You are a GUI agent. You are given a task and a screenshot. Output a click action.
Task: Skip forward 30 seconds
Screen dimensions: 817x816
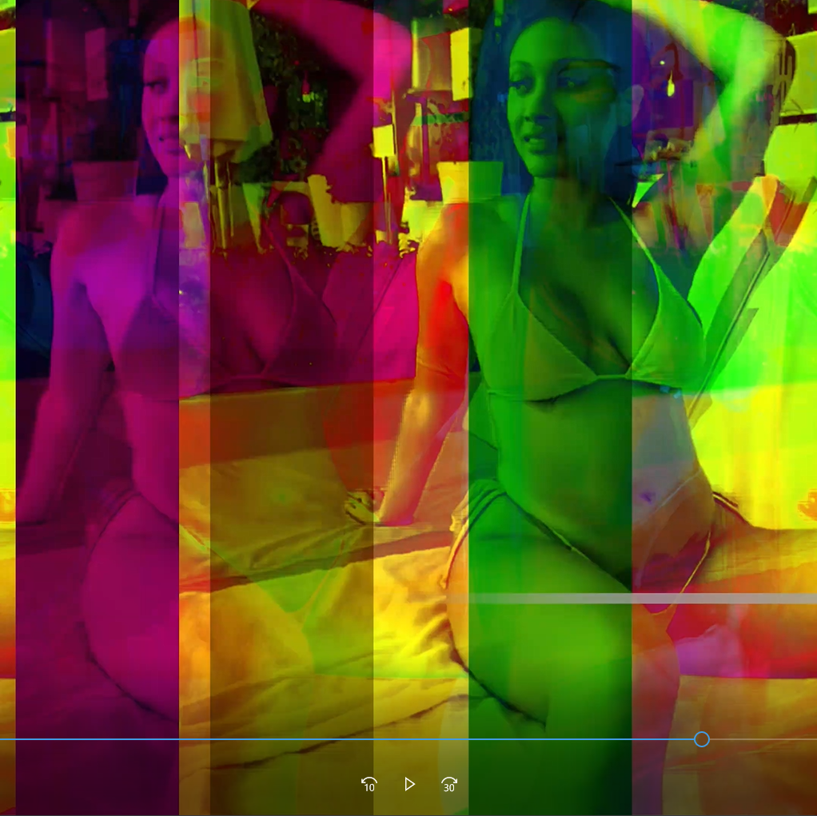pyautogui.click(x=449, y=784)
